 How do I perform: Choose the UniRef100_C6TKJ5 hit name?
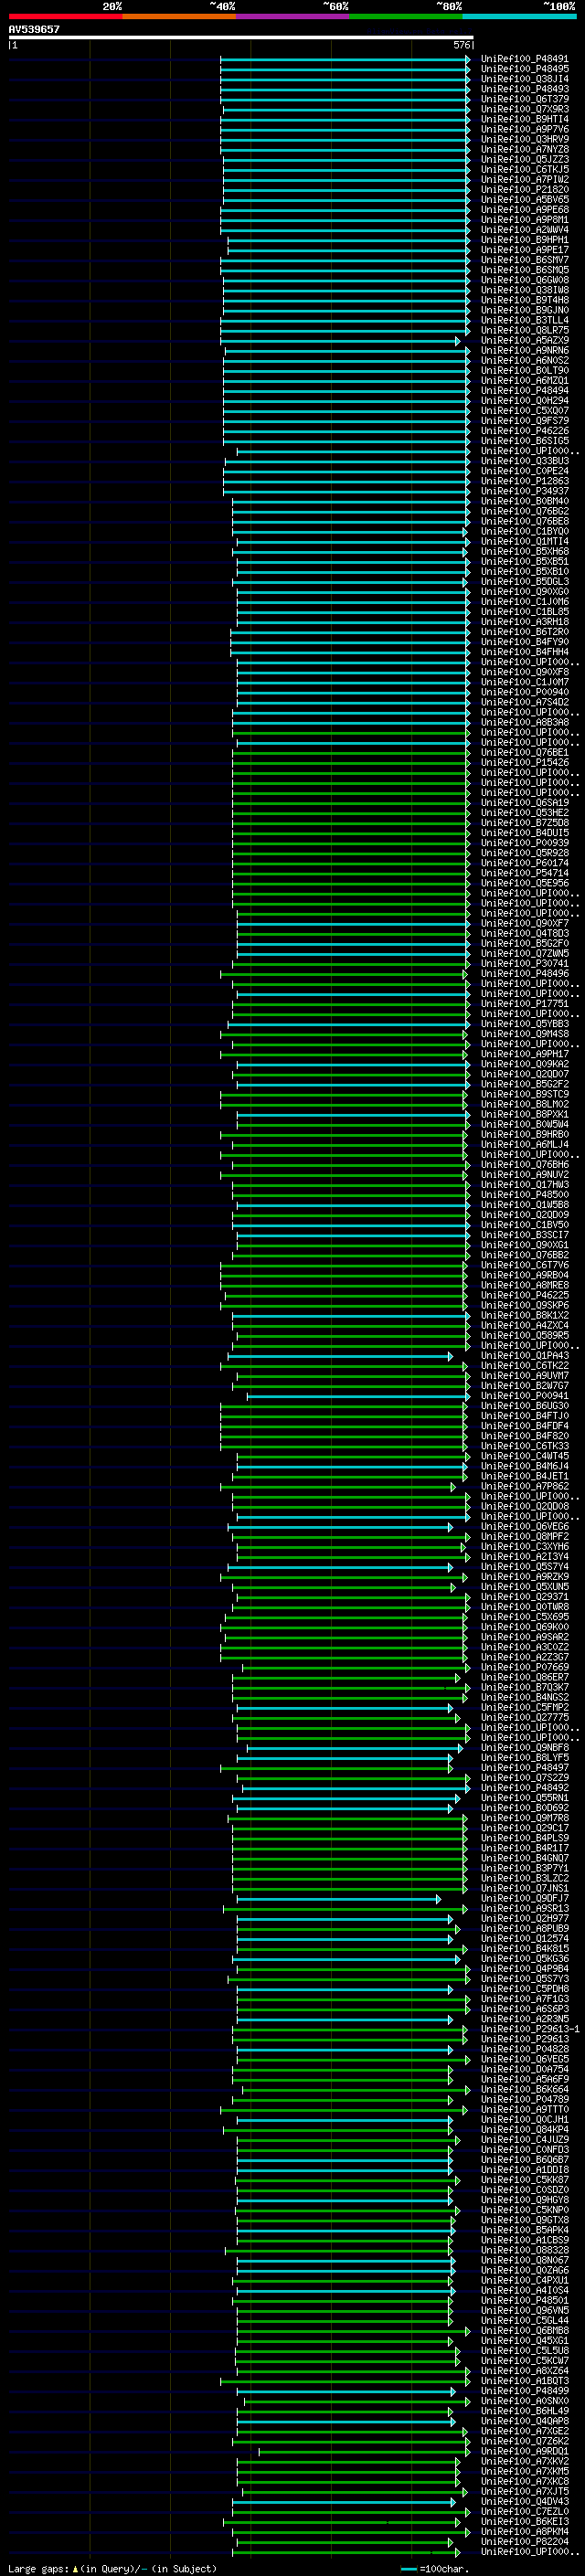[525, 169]
